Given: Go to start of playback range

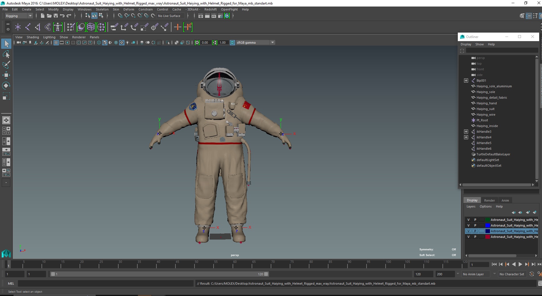Looking at the screenshot, I should pos(494,264).
